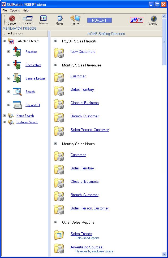Open the Sales Trends link
Screen dimensions: 168x258
pos(81,234)
